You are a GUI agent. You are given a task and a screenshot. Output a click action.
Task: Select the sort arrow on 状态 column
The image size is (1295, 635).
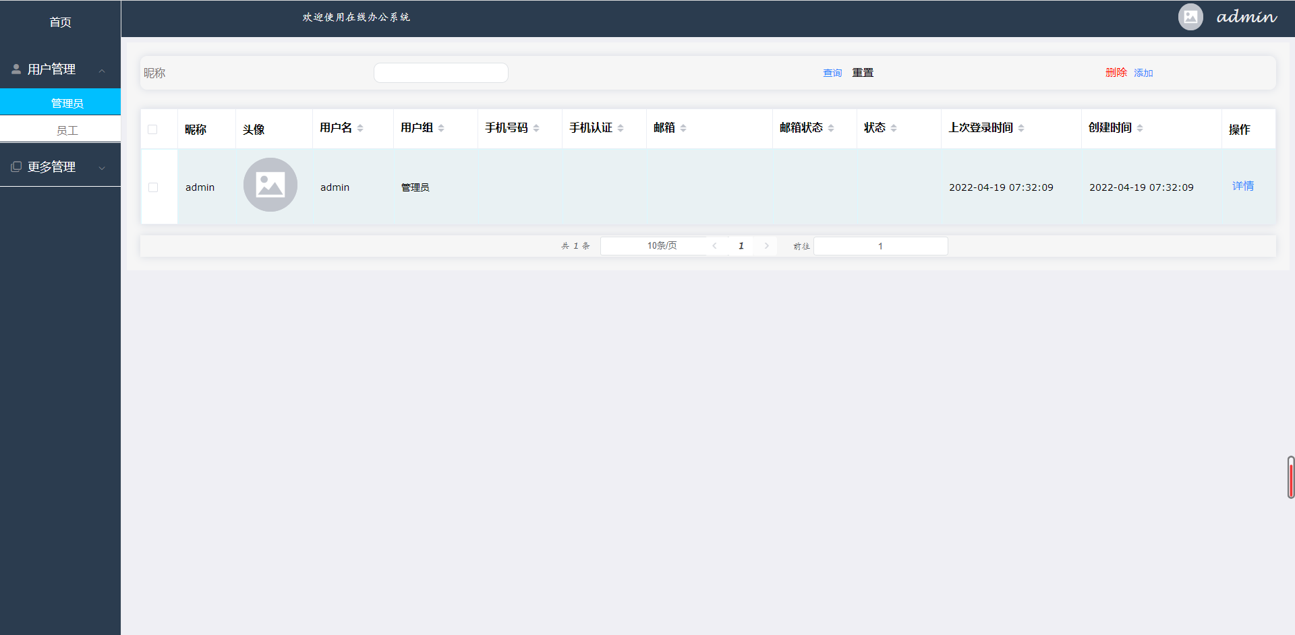895,127
